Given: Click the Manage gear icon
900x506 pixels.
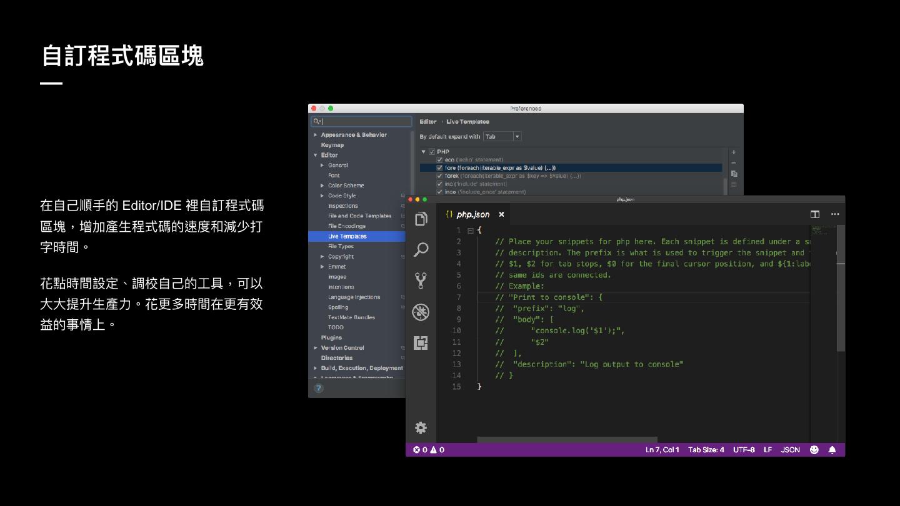Looking at the screenshot, I should tap(421, 428).
